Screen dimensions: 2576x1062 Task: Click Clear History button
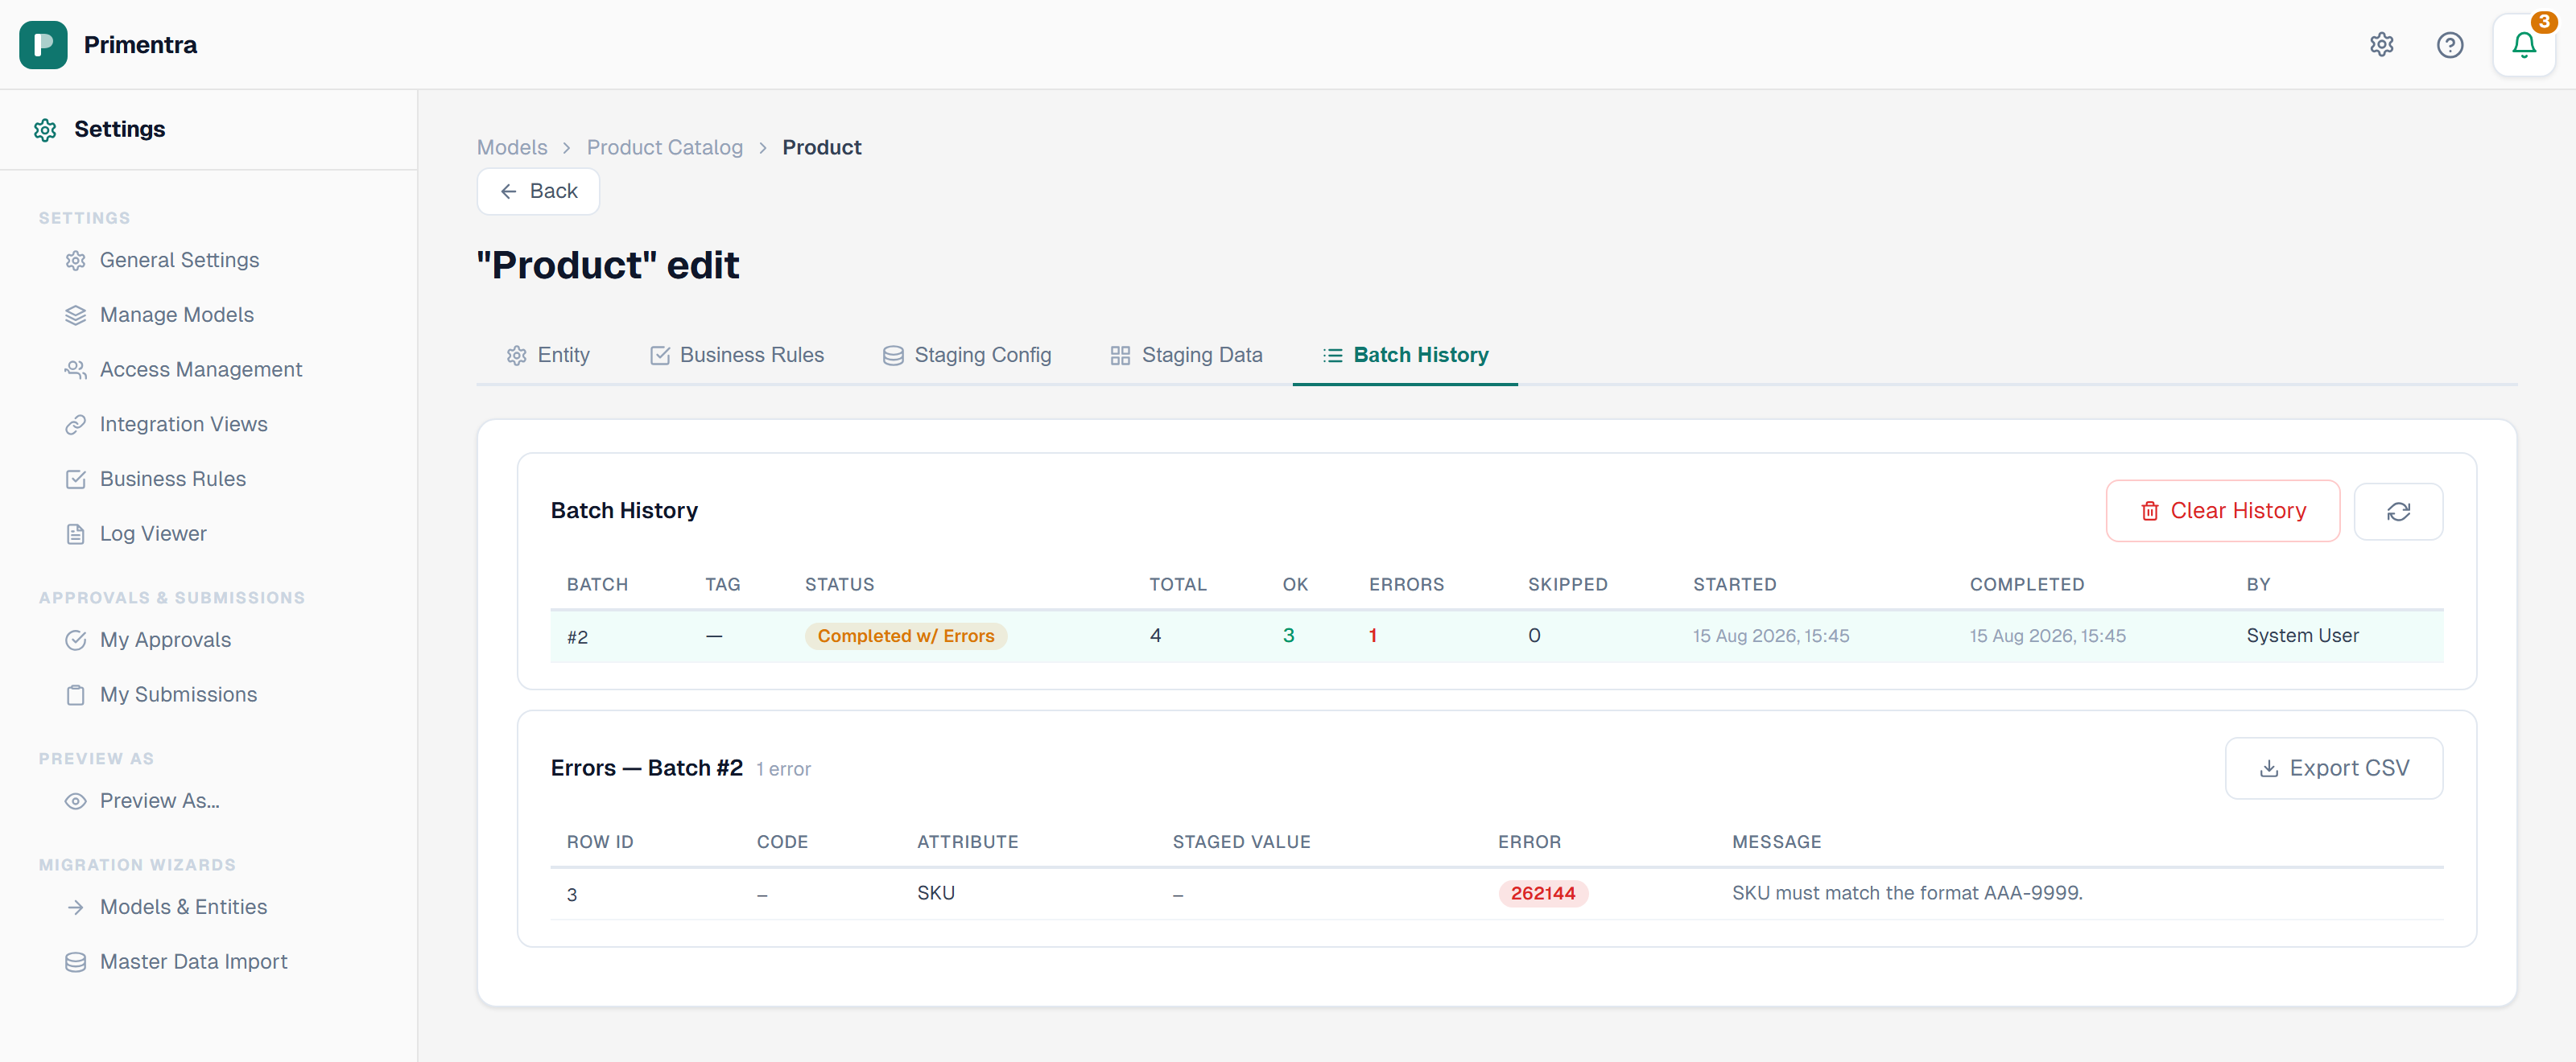tap(2222, 512)
